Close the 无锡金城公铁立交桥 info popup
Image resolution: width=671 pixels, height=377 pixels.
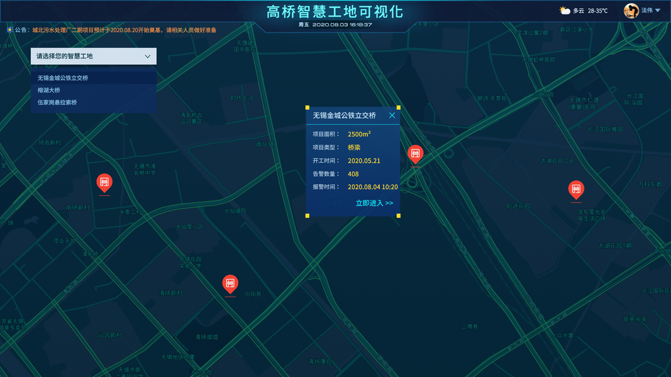point(392,116)
